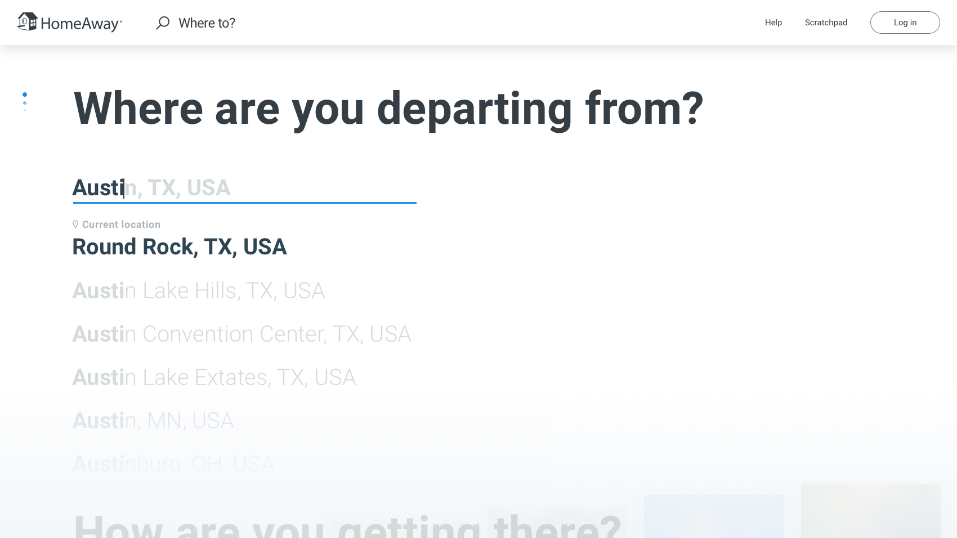Click the location pin icon
The height and width of the screenshot is (538, 957).
click(x=75, y=224)
